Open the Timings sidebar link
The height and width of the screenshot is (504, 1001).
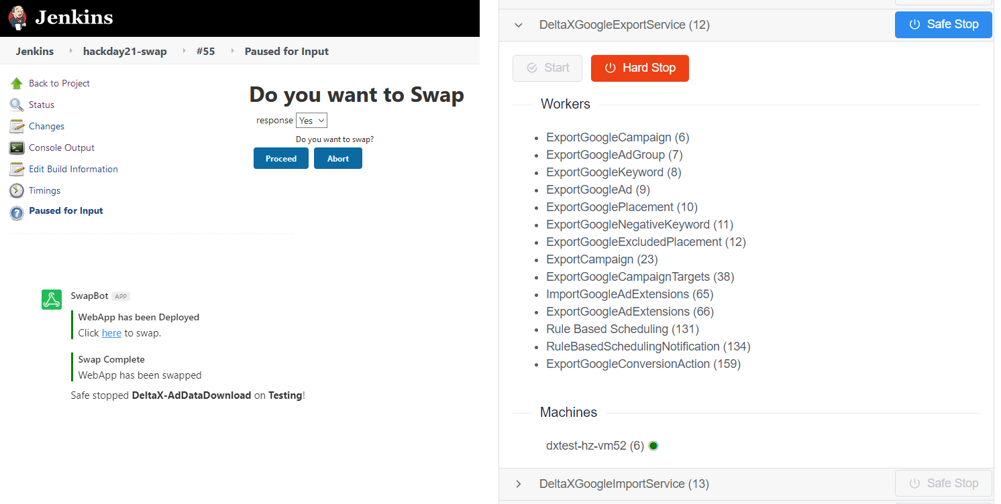(44, 190)
